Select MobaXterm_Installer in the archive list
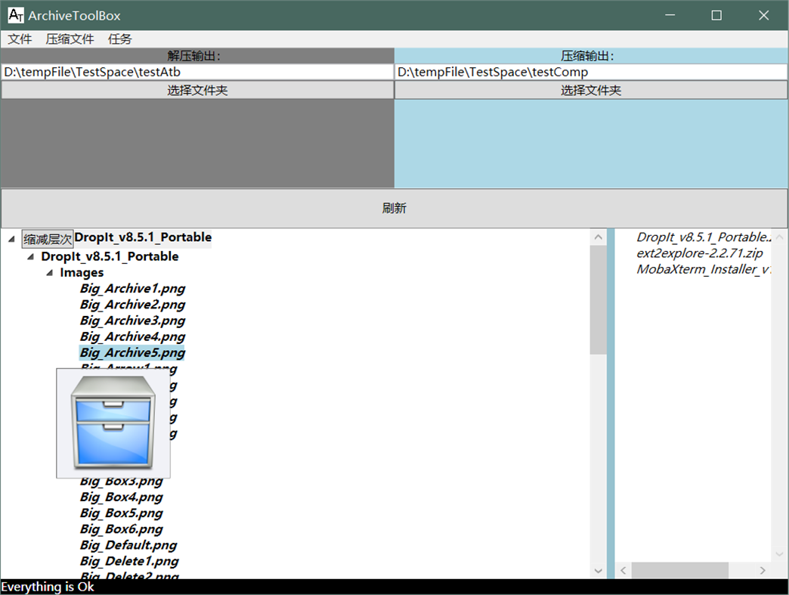The height and width of the screenshot is (595, 789). tap(700, 268)
